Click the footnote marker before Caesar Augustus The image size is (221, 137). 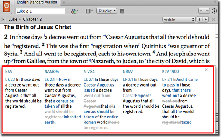(104, 35)
